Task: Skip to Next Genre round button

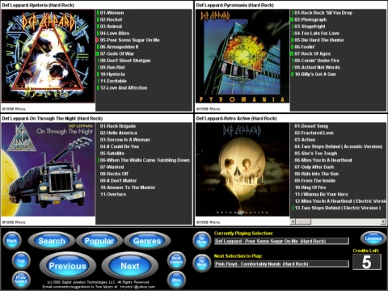Action: pyautogui.click(x=176, y=260)
